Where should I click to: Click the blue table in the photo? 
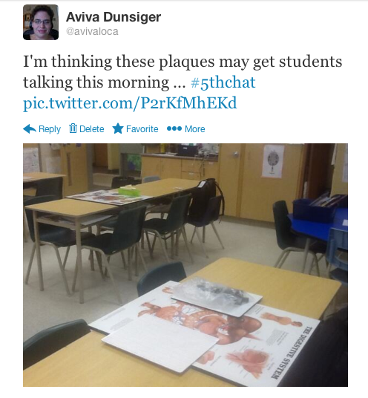coord(318,225)
